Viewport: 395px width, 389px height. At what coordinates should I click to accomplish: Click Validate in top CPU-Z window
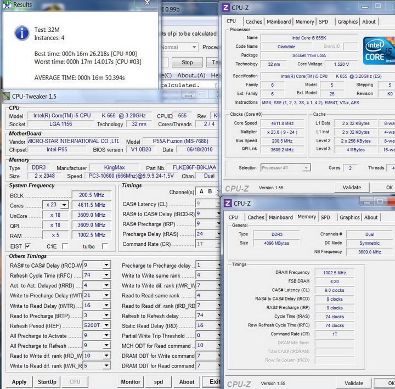click(x=352, y=188)
